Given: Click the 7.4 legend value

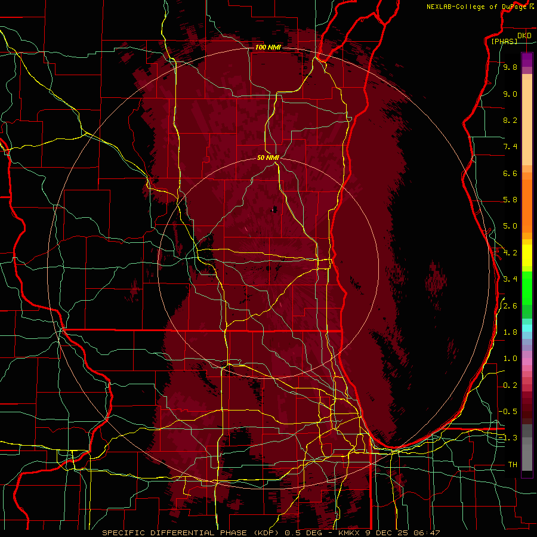Looking at the screenshot, I should [510, 147].
